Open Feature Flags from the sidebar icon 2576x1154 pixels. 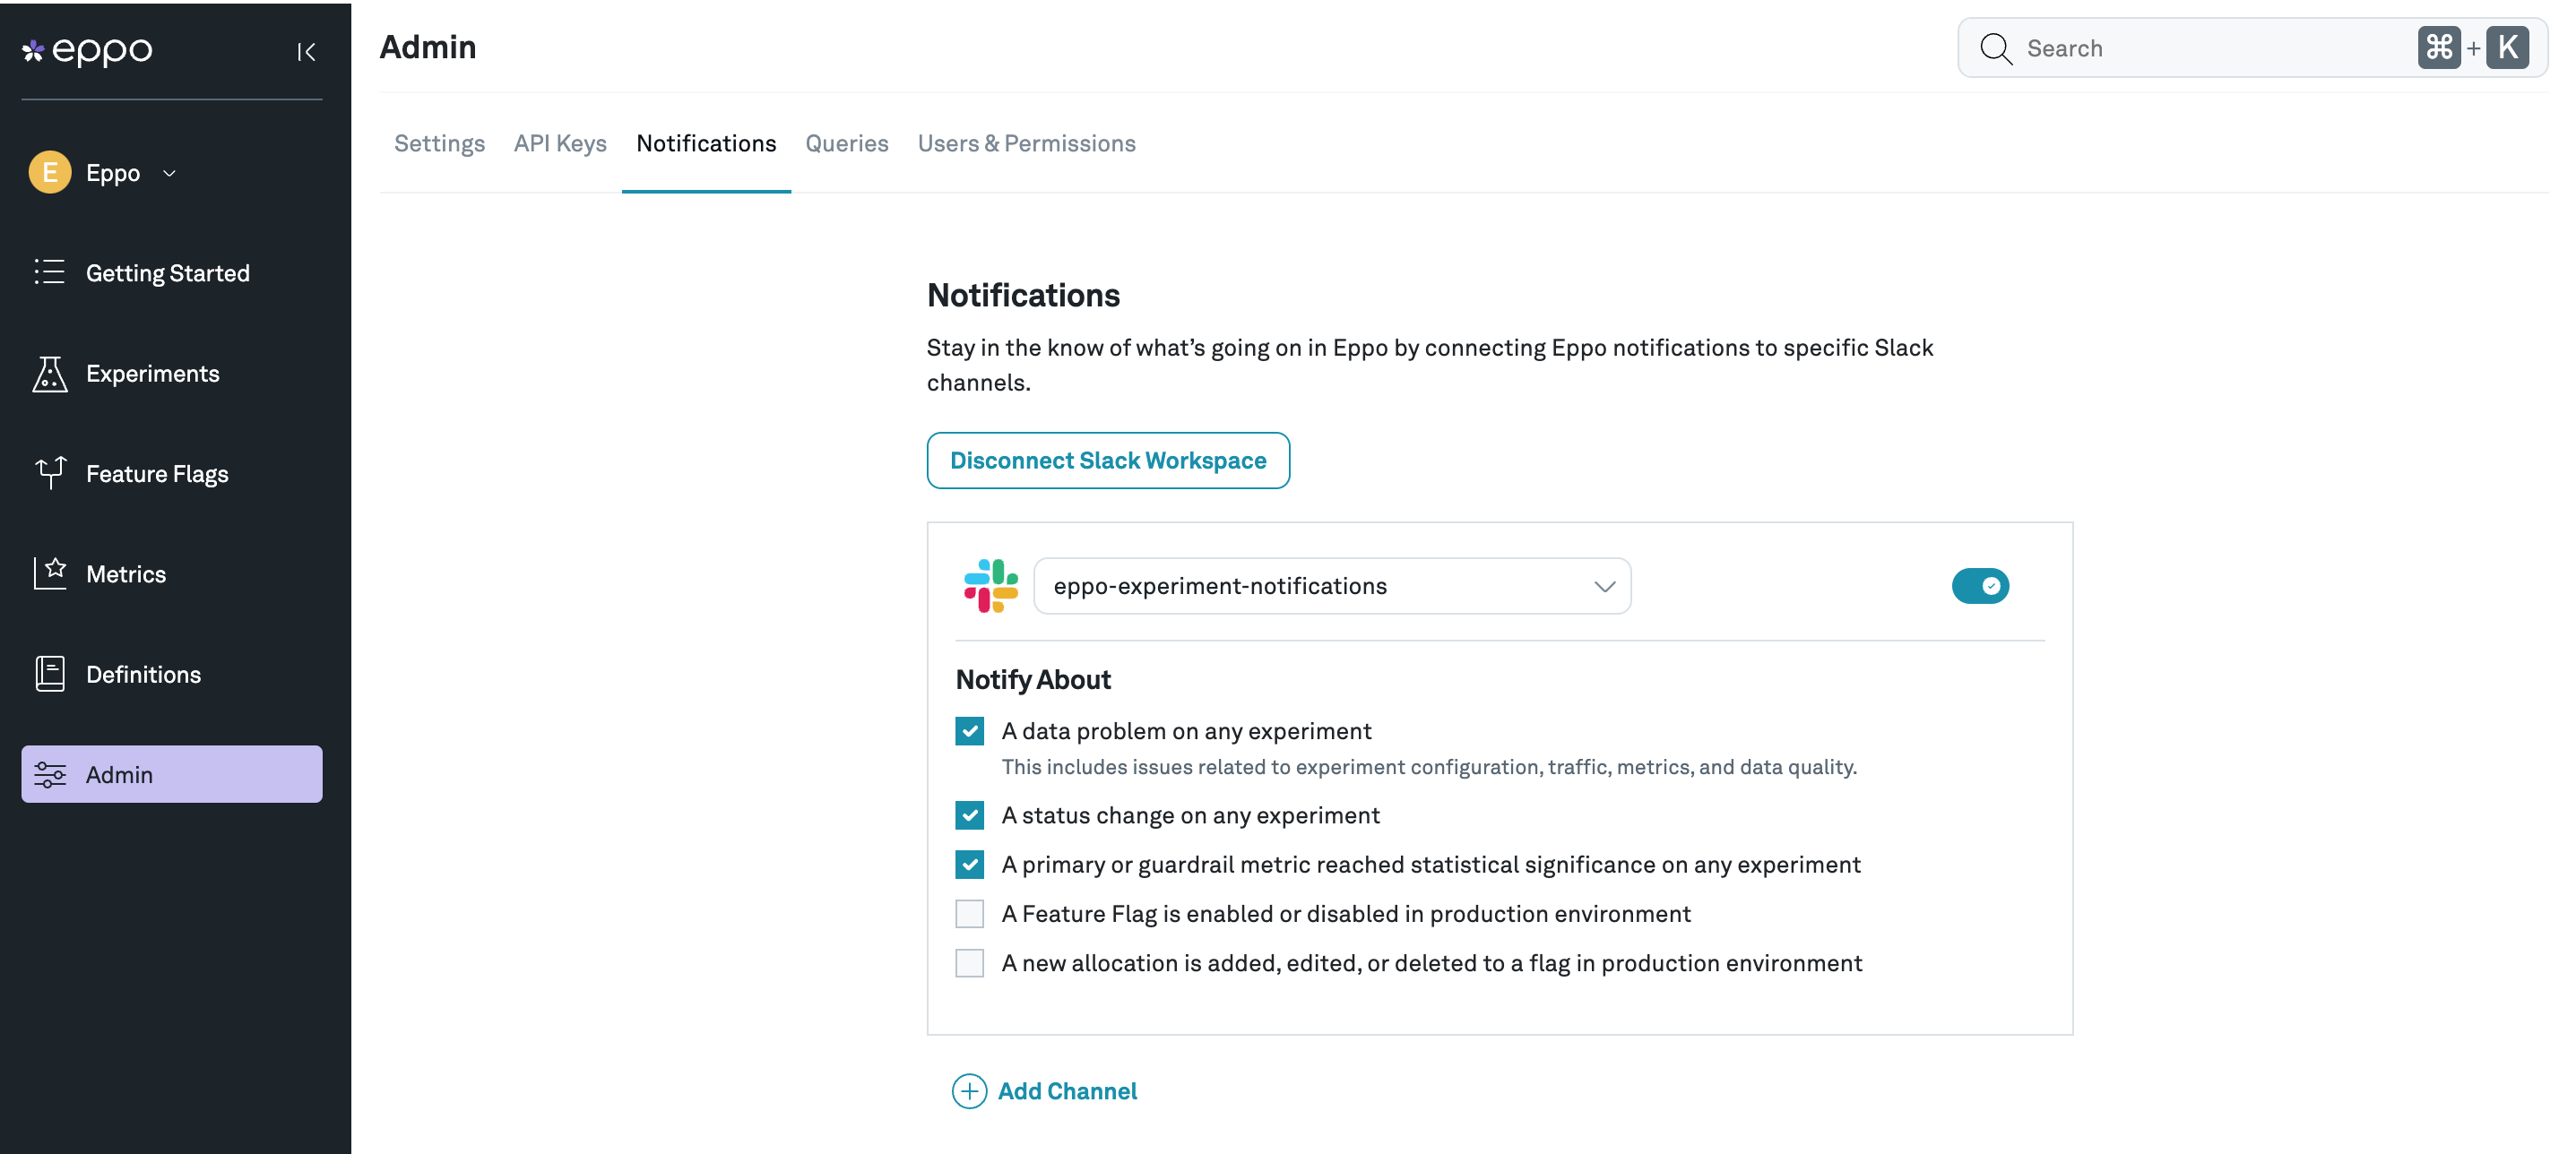[x=49, y=473]
